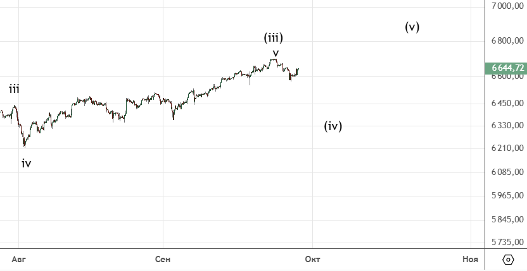Click the Окт label on time axis
This screenshot has width=527, height=271.
(x=312, y=259)
